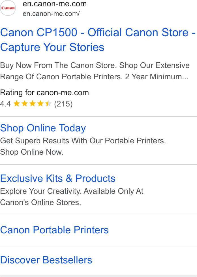
Task: Click the 'Explore Your Creativity' description text
Action: click(72, 197)
